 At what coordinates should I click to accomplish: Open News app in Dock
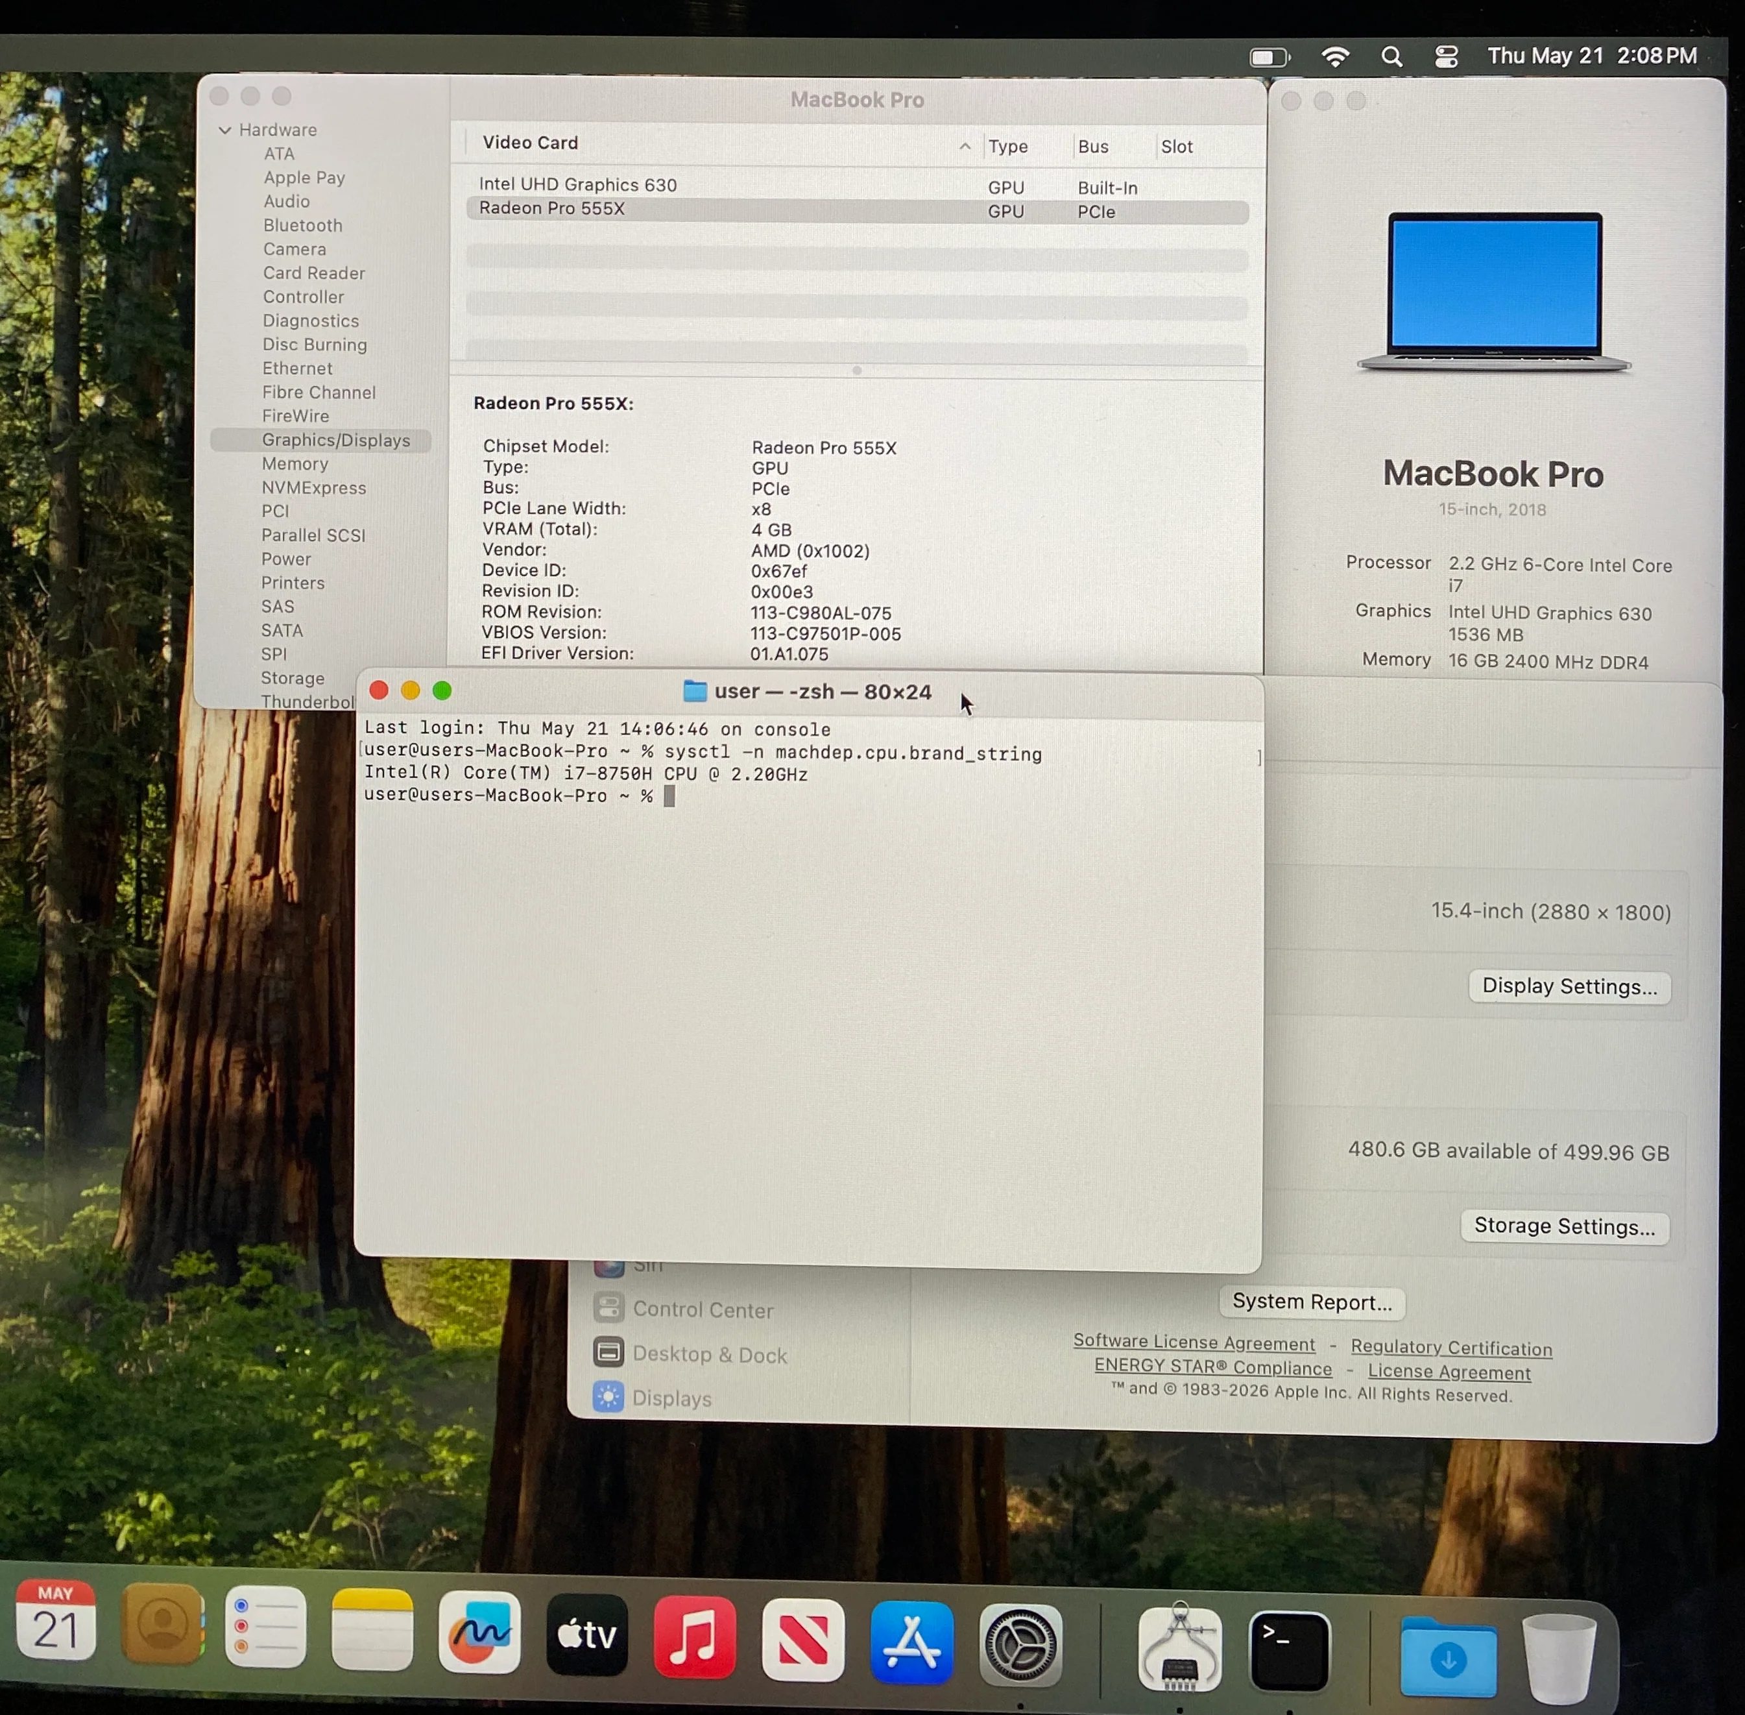click(803, 1640)
